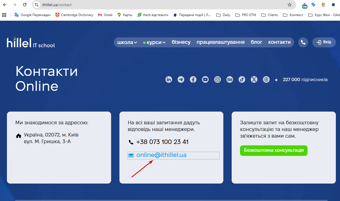Open the Instagram social icon
The height and width of the screenshot is (201, 340).
click(x=218, y=80)
